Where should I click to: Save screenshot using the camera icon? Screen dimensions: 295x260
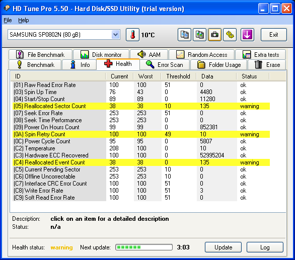coord(214,35)
